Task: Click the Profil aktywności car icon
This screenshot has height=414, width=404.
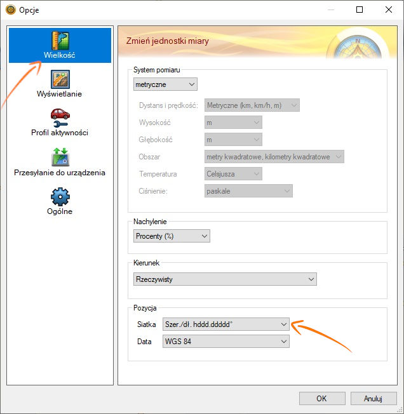Action: [x=60, y=116]
